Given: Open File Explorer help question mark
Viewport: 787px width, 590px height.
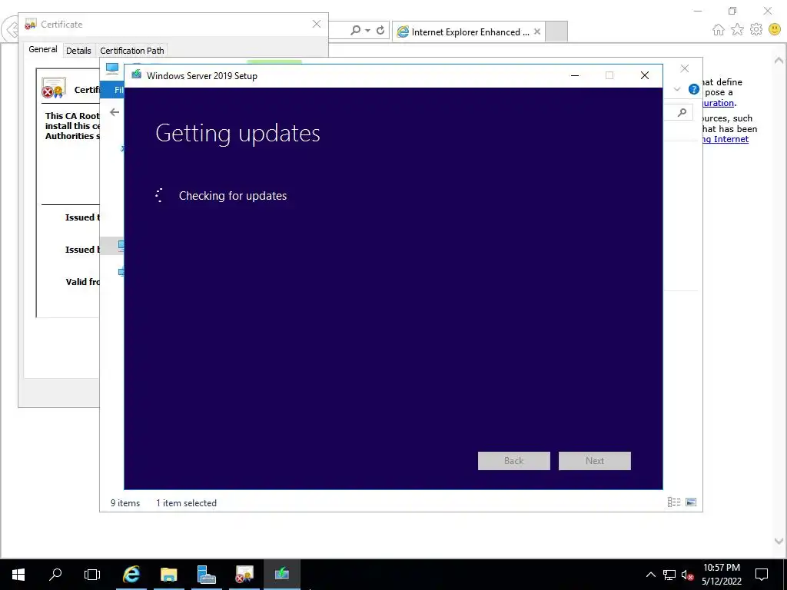Looking at the screenshot, I should pyautogui.click(x=694, y=89).
